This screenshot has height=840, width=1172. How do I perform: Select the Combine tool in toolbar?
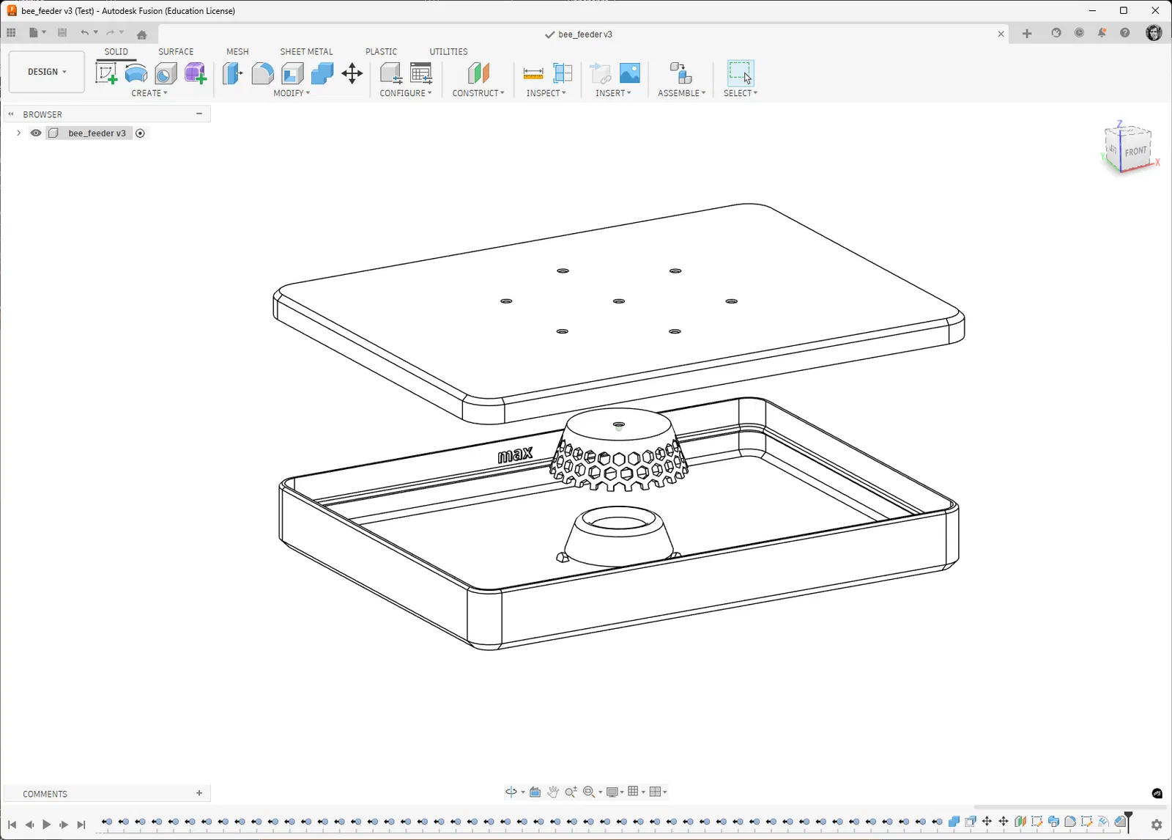tap(322, 73)
